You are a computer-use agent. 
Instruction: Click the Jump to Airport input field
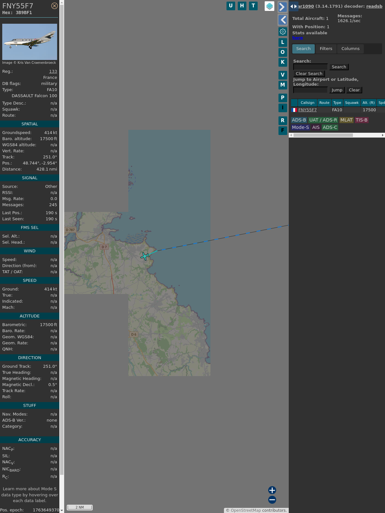point(310,90)
